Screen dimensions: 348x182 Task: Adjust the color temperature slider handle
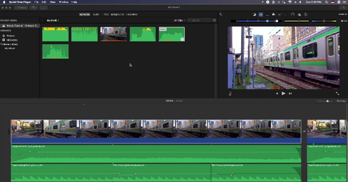[x=324, y=21]
